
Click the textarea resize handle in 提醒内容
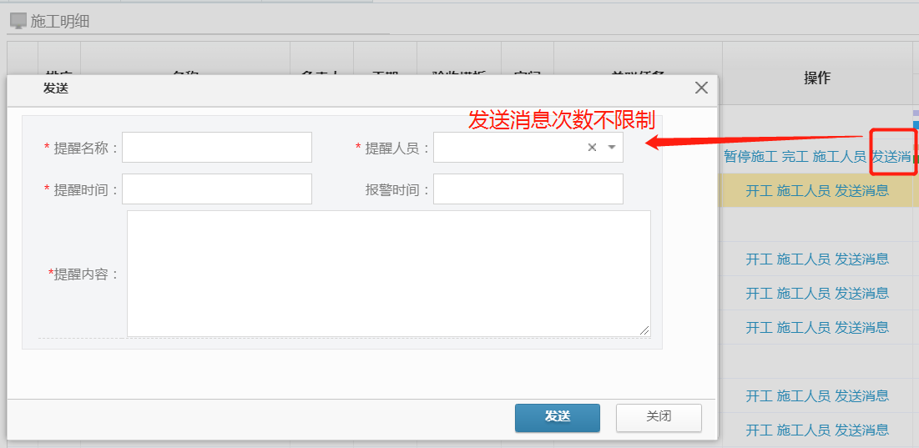click(x=644, y=330)
